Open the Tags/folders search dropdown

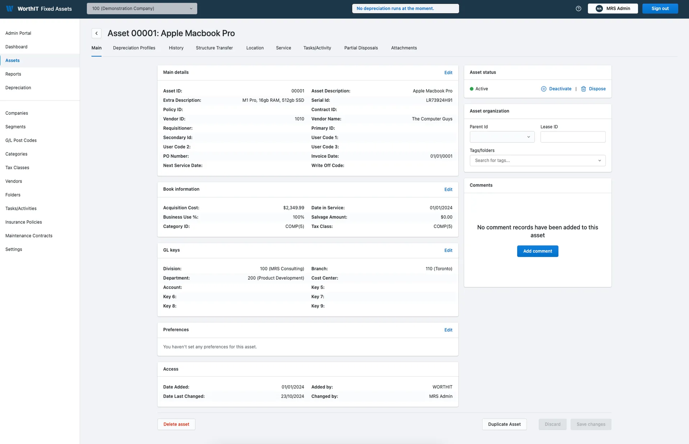coord(537,160)
